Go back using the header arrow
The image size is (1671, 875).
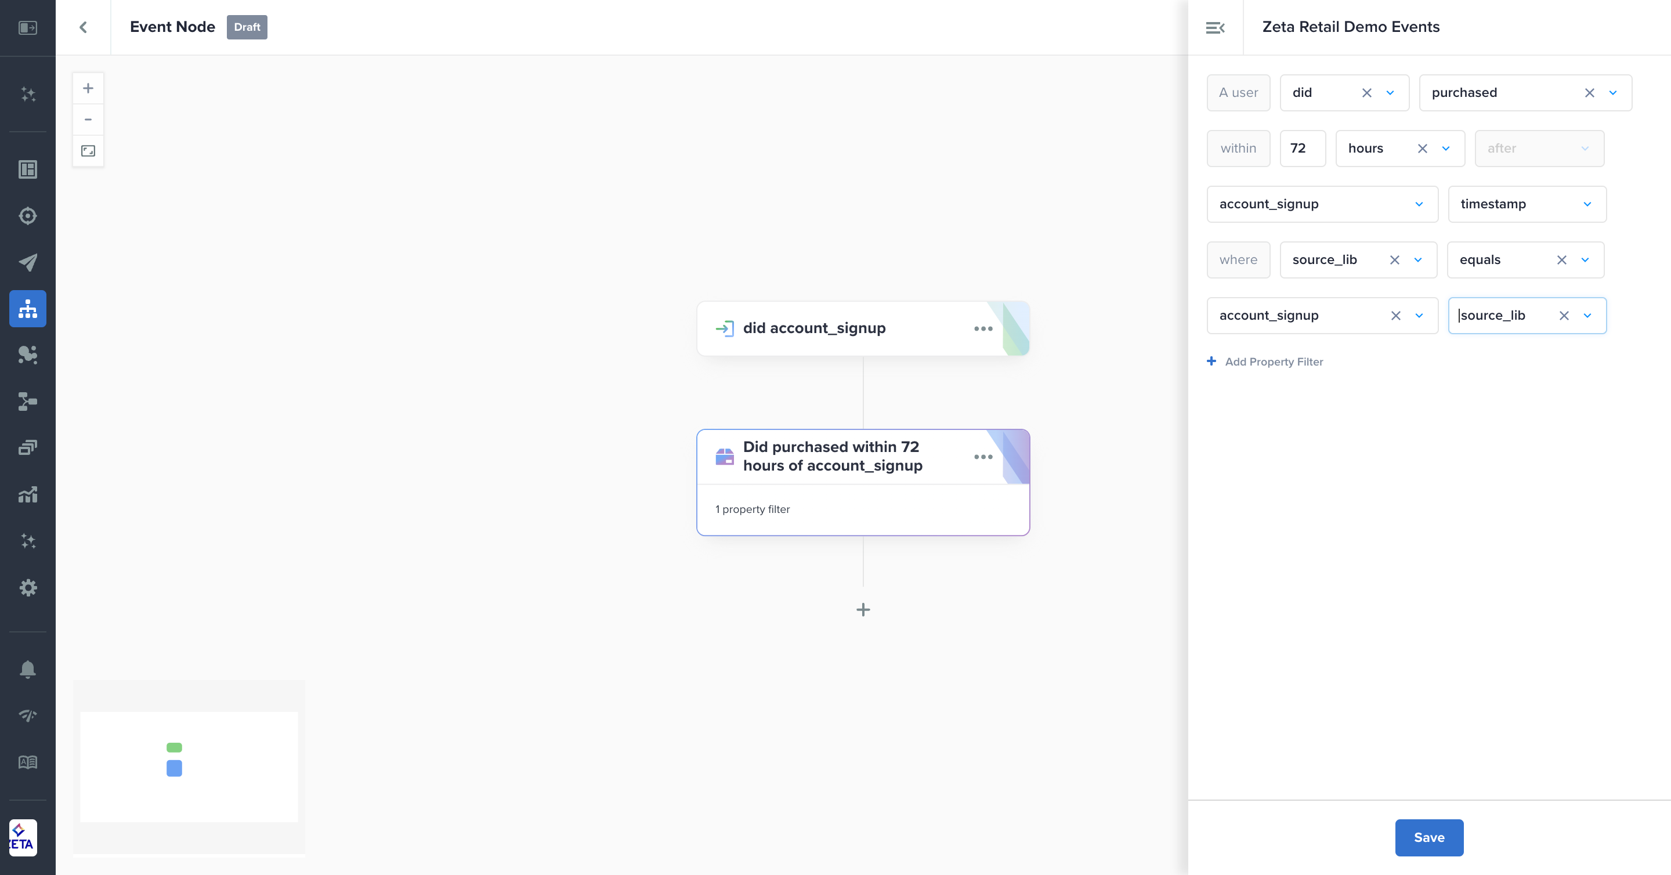[x=83, y=27]
